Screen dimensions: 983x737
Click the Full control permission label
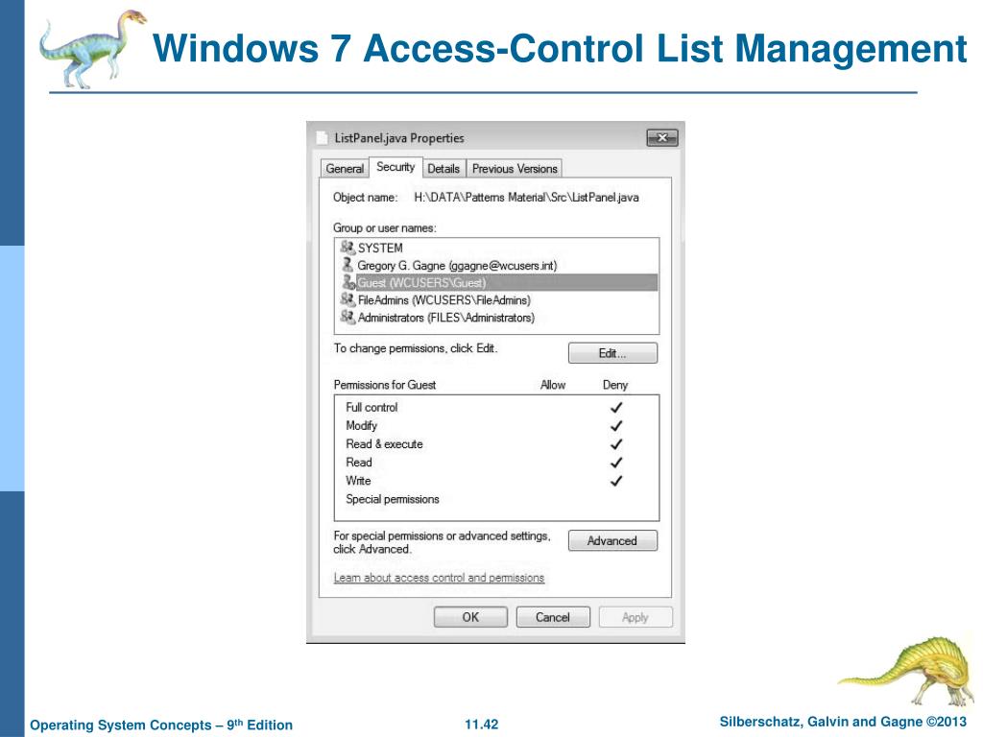372,407
